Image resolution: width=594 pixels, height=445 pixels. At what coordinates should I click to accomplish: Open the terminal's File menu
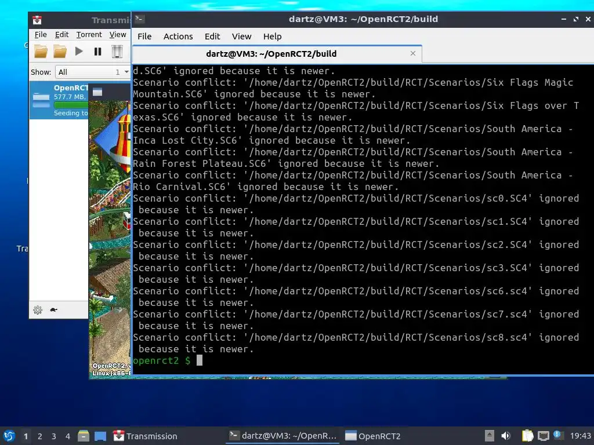coord(144,37)
